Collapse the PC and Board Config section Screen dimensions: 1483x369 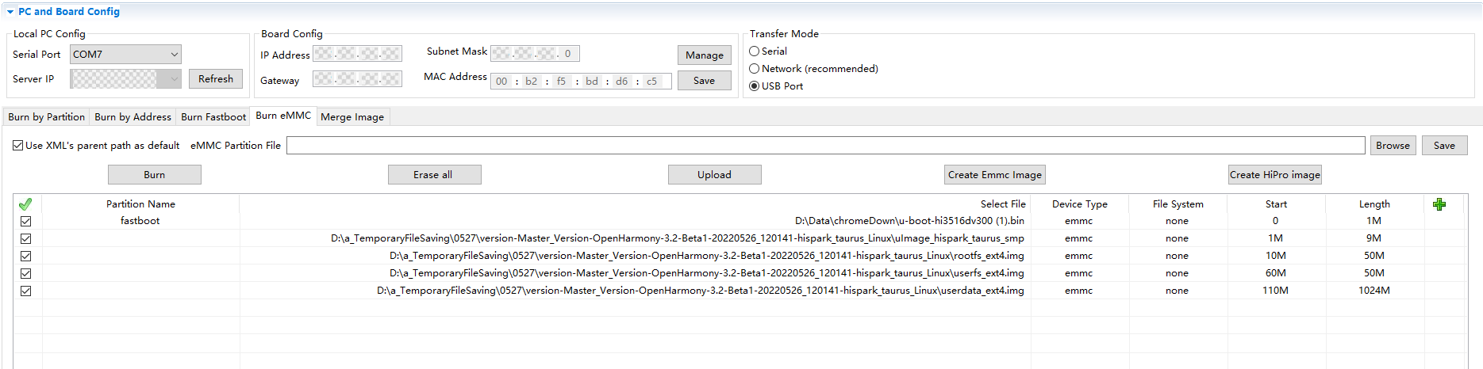tap(10, 12)
